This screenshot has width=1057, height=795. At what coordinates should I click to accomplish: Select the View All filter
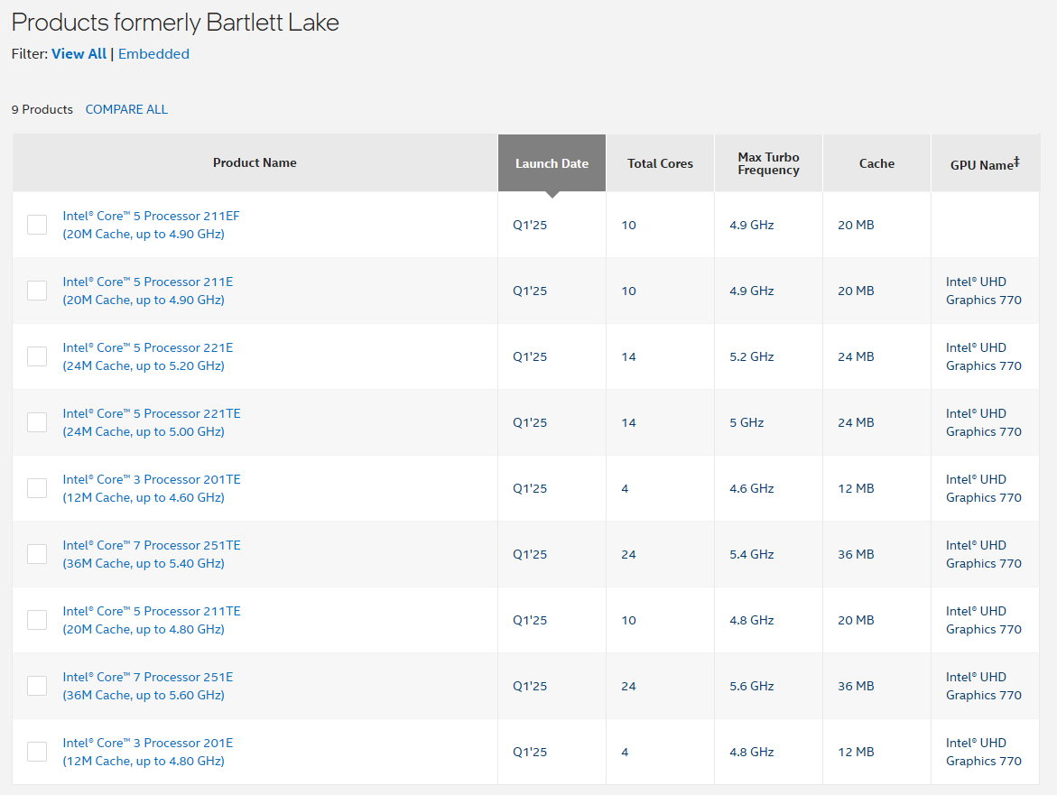(79, 54)
